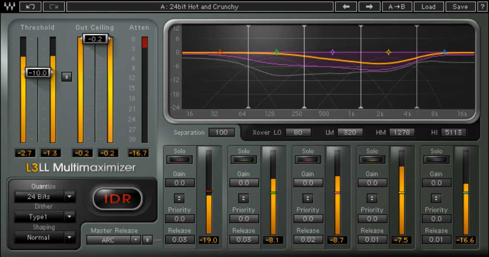Screen dimensions: 489x257
Task: Open the Dither Type1 dropdown
Action: pyautogui.click(x=45, y=217)
